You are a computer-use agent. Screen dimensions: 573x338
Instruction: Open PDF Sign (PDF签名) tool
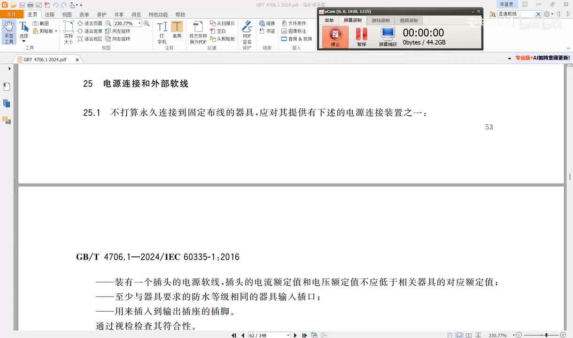pyautogui.click(x=247, y=33)
